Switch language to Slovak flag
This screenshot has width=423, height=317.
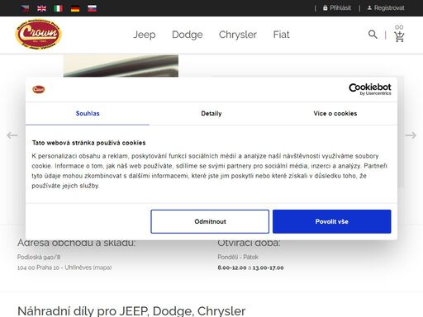point(92,8)
